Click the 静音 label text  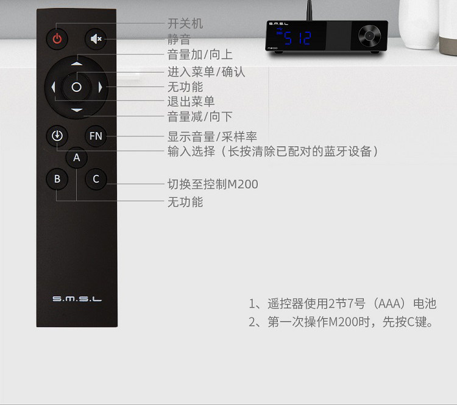(x=179, y=39)
